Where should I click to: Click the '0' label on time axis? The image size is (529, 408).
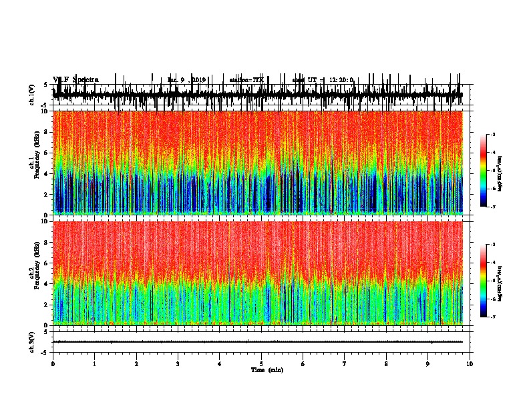point(53,363)
